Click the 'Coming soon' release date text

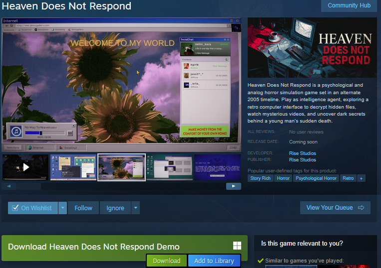tap(303, 142)
